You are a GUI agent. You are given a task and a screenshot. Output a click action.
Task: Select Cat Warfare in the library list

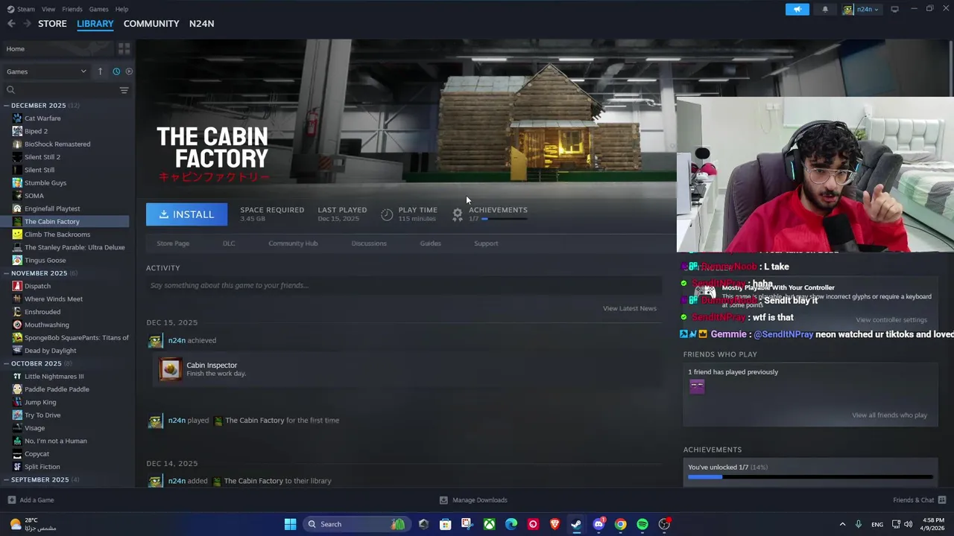point(42,118)
